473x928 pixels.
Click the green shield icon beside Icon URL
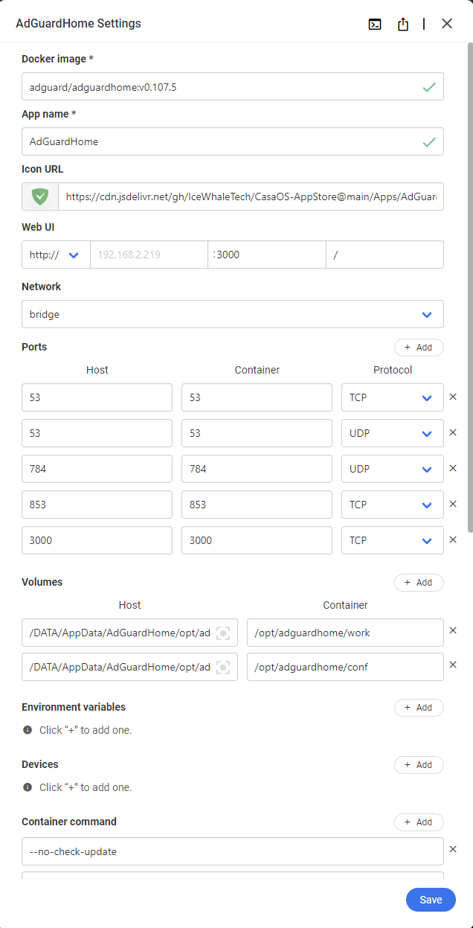(x=39, y=196)
